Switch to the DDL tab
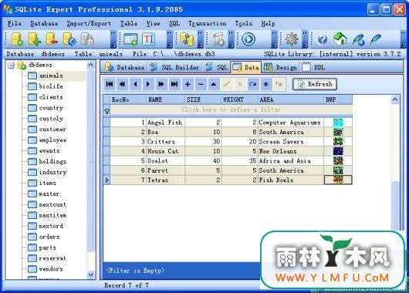The width and height of the screenshot is (409, 293). (314, 68)
